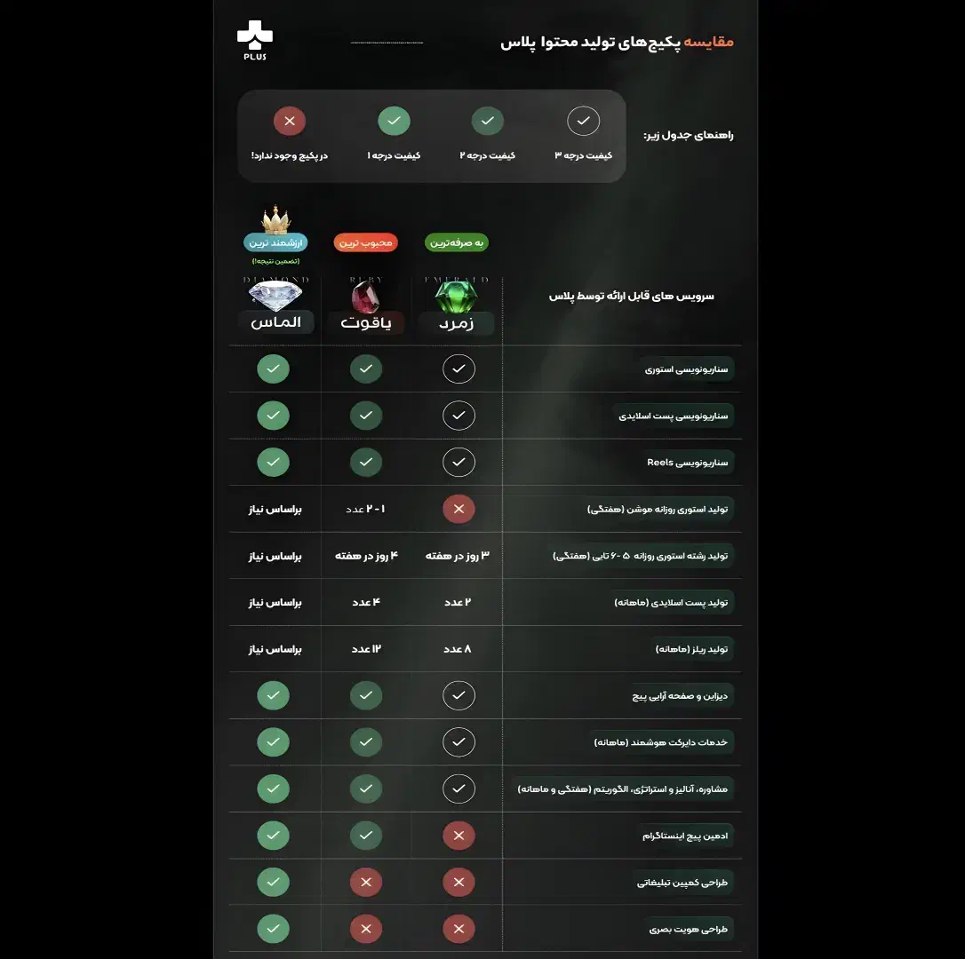Click 'براساس نیاز' in the Reels production row
The height and width of the screenshot is (959, 965).
pos(275,649)
